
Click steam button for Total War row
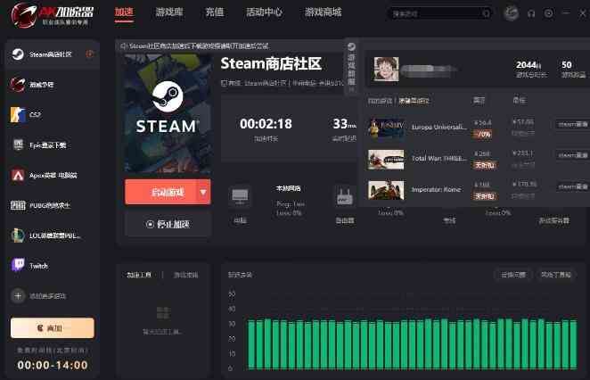point(572,155)
